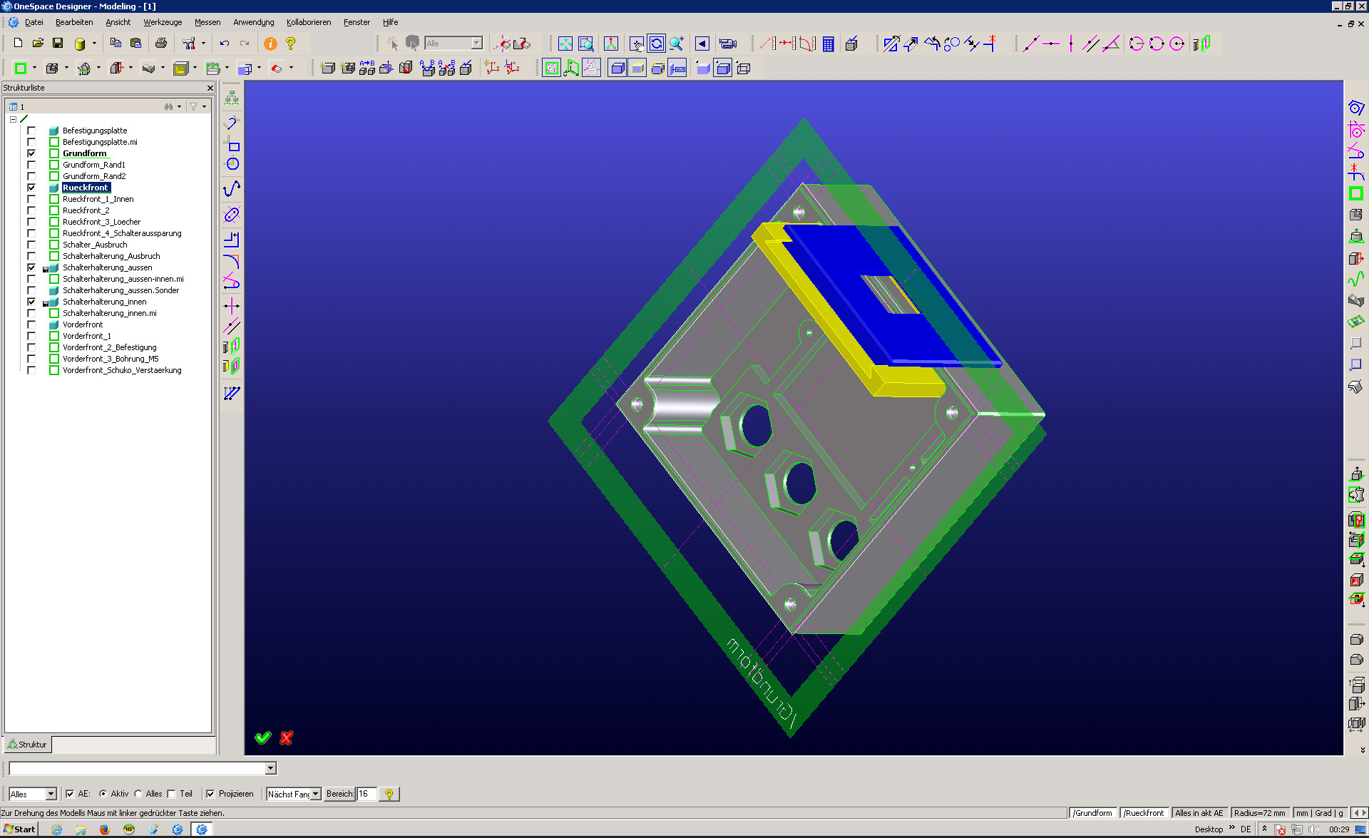
Task: Click the orange info icon
Action: [270, 44]
